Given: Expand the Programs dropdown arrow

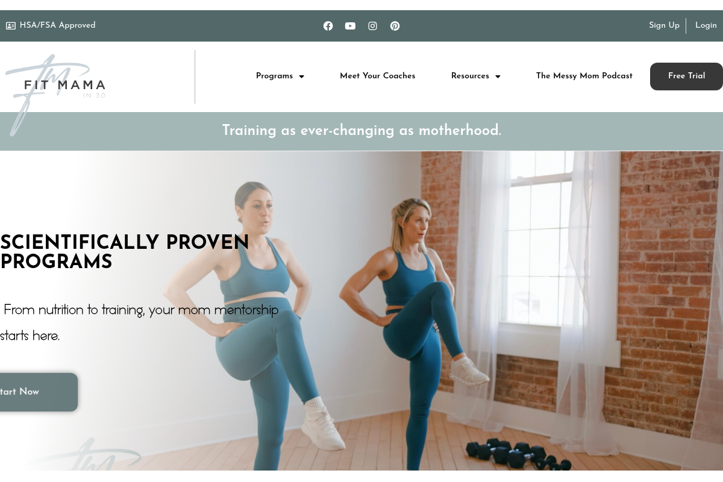Looking at the screenshot, I should pos(301,77).
